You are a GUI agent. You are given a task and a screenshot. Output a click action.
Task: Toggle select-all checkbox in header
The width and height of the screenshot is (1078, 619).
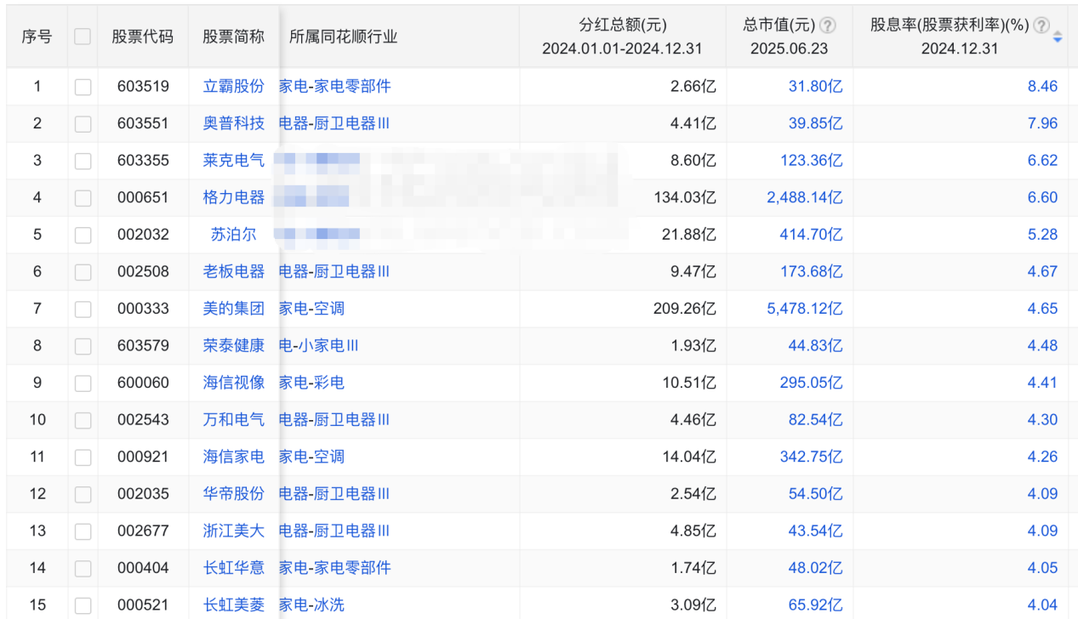pyautogui.click(x=83, y=37)
